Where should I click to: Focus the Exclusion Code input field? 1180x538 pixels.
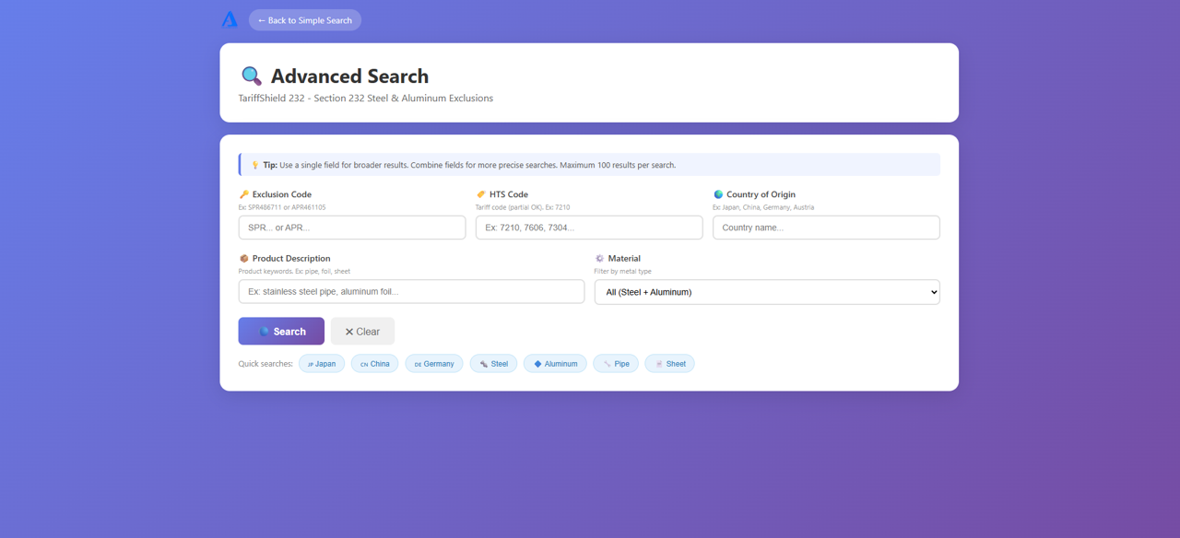point(352,228)
